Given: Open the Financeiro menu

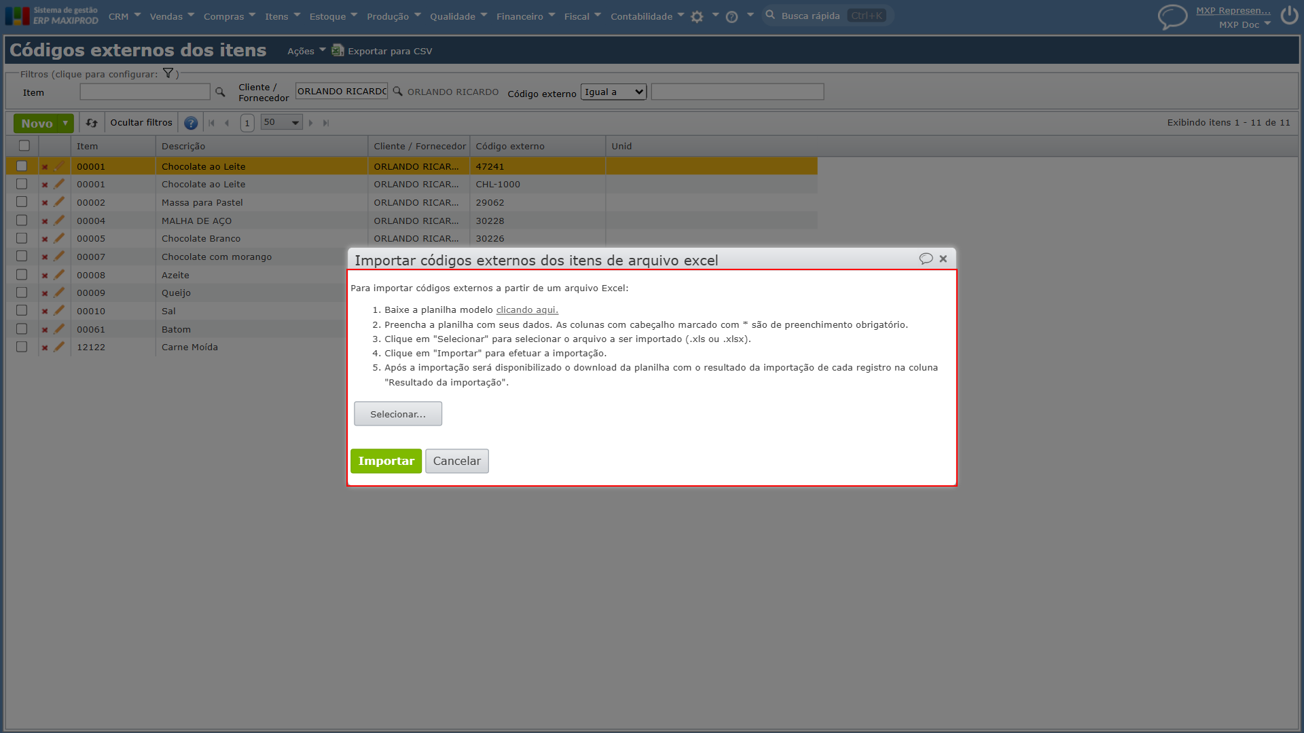Looking at the screenshot, I should [526, 16].
